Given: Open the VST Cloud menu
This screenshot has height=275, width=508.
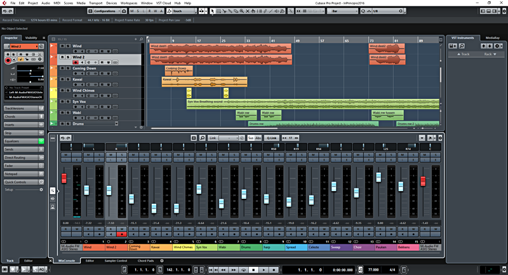Looking at the screenshot, I should (163, 3).
